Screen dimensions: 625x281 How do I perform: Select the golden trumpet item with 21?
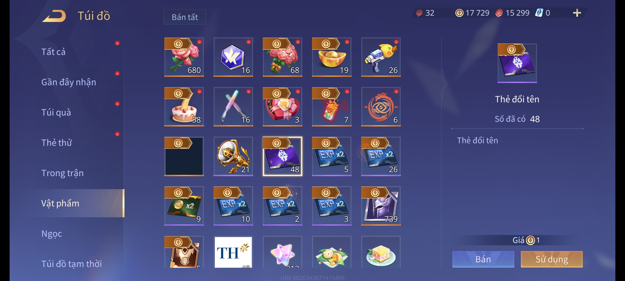233,156
